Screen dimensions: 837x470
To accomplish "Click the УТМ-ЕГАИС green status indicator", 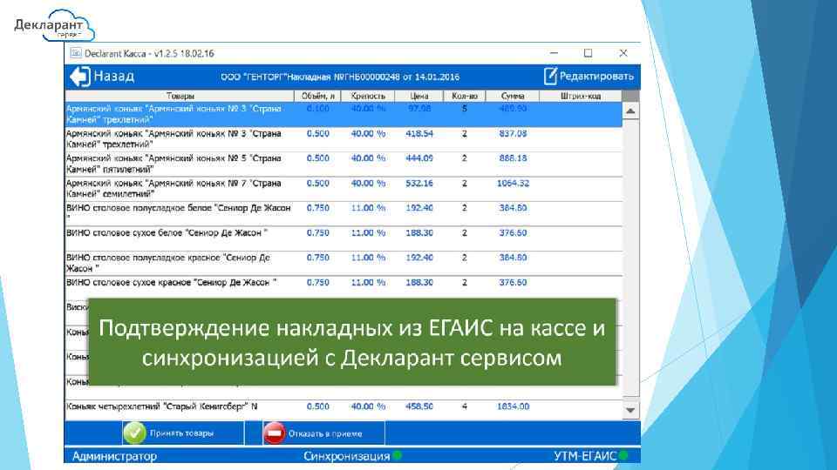I will pos(623,455).
